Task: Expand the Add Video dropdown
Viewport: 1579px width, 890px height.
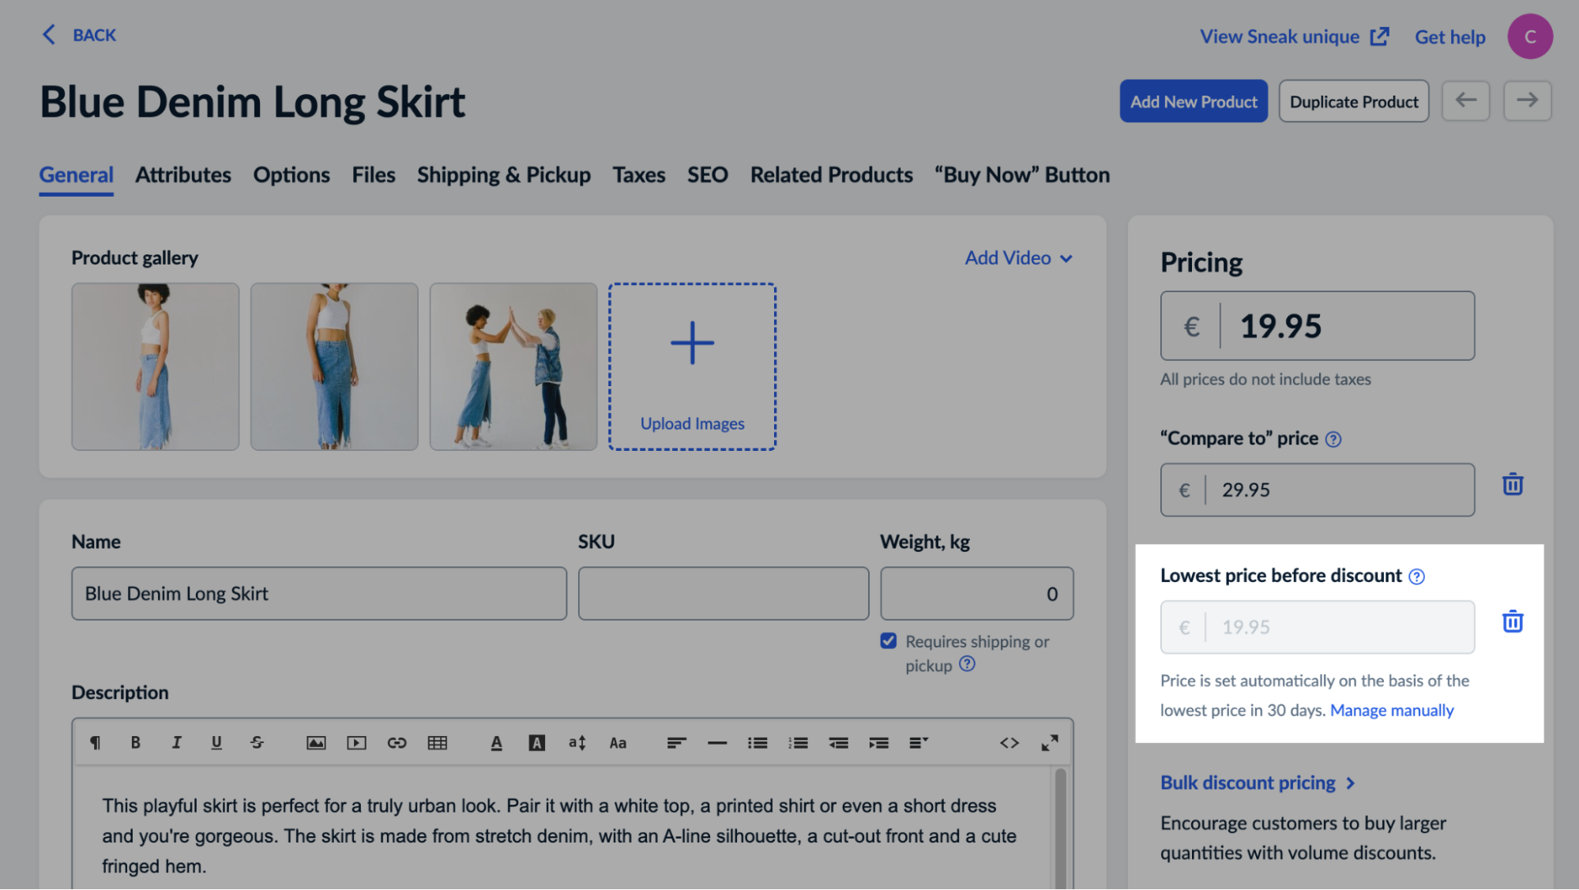Action: pos(1018,258)
